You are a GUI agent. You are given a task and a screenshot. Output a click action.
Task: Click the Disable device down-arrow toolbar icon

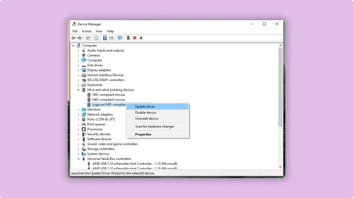coord(141,38)
